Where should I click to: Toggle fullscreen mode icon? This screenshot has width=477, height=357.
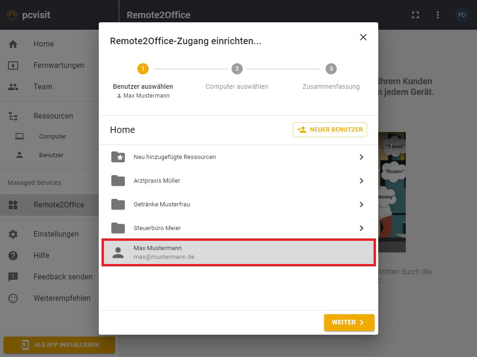[x=416, y=15]
